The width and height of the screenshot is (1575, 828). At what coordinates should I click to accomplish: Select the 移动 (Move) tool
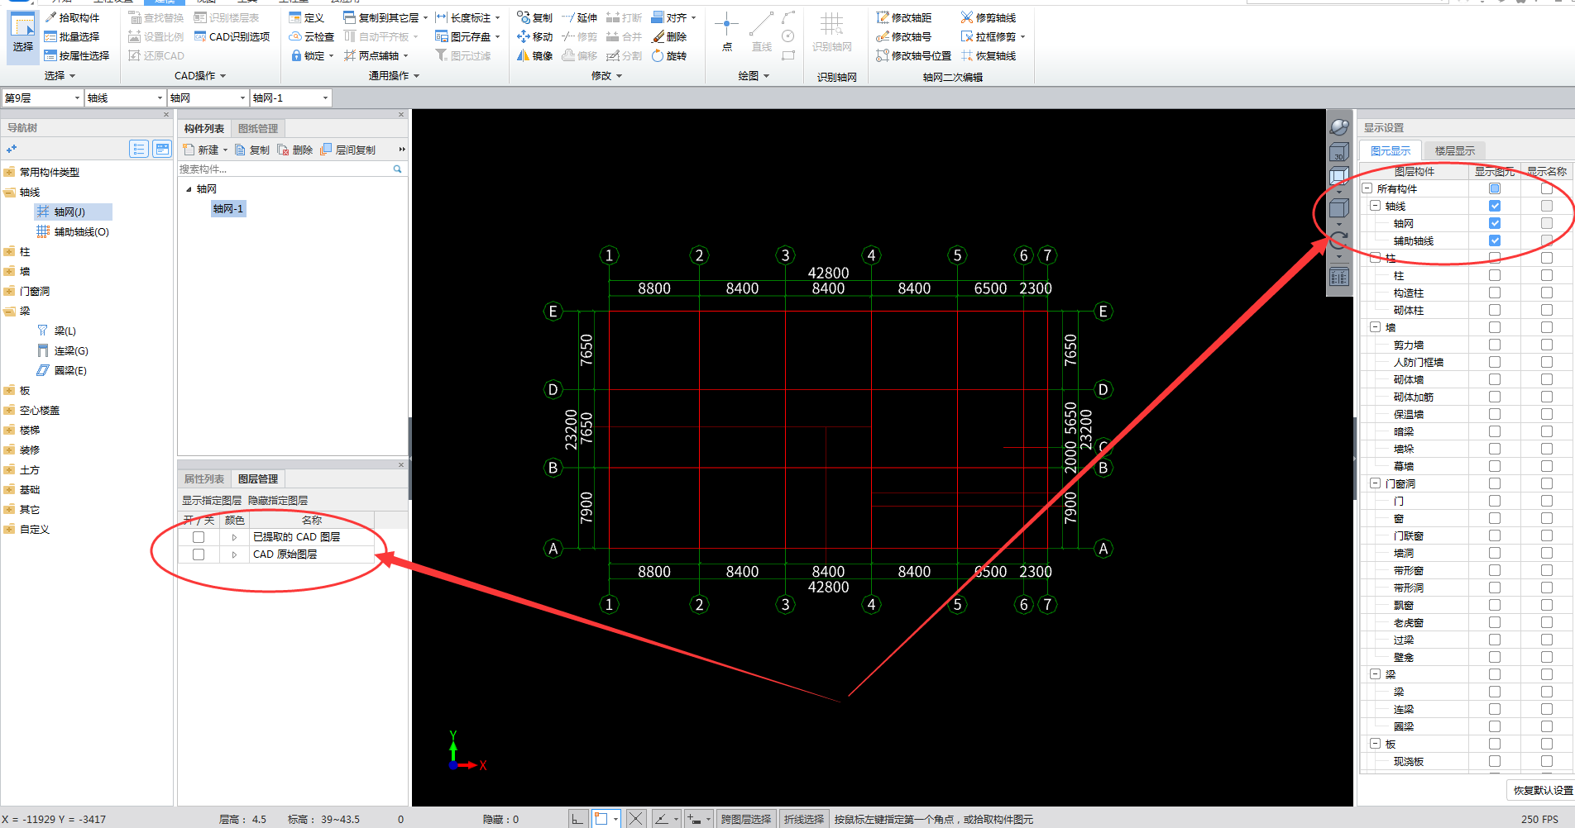pyautogui.click(x=534, y=36)
